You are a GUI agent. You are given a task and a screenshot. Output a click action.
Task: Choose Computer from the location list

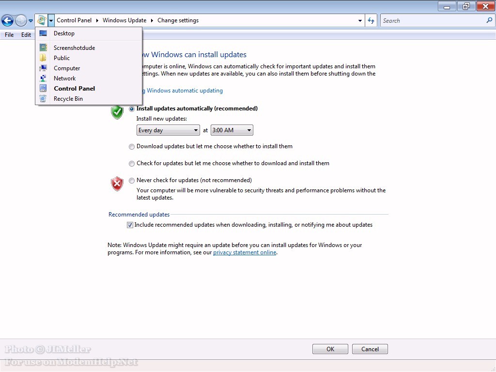coord(89,68)
